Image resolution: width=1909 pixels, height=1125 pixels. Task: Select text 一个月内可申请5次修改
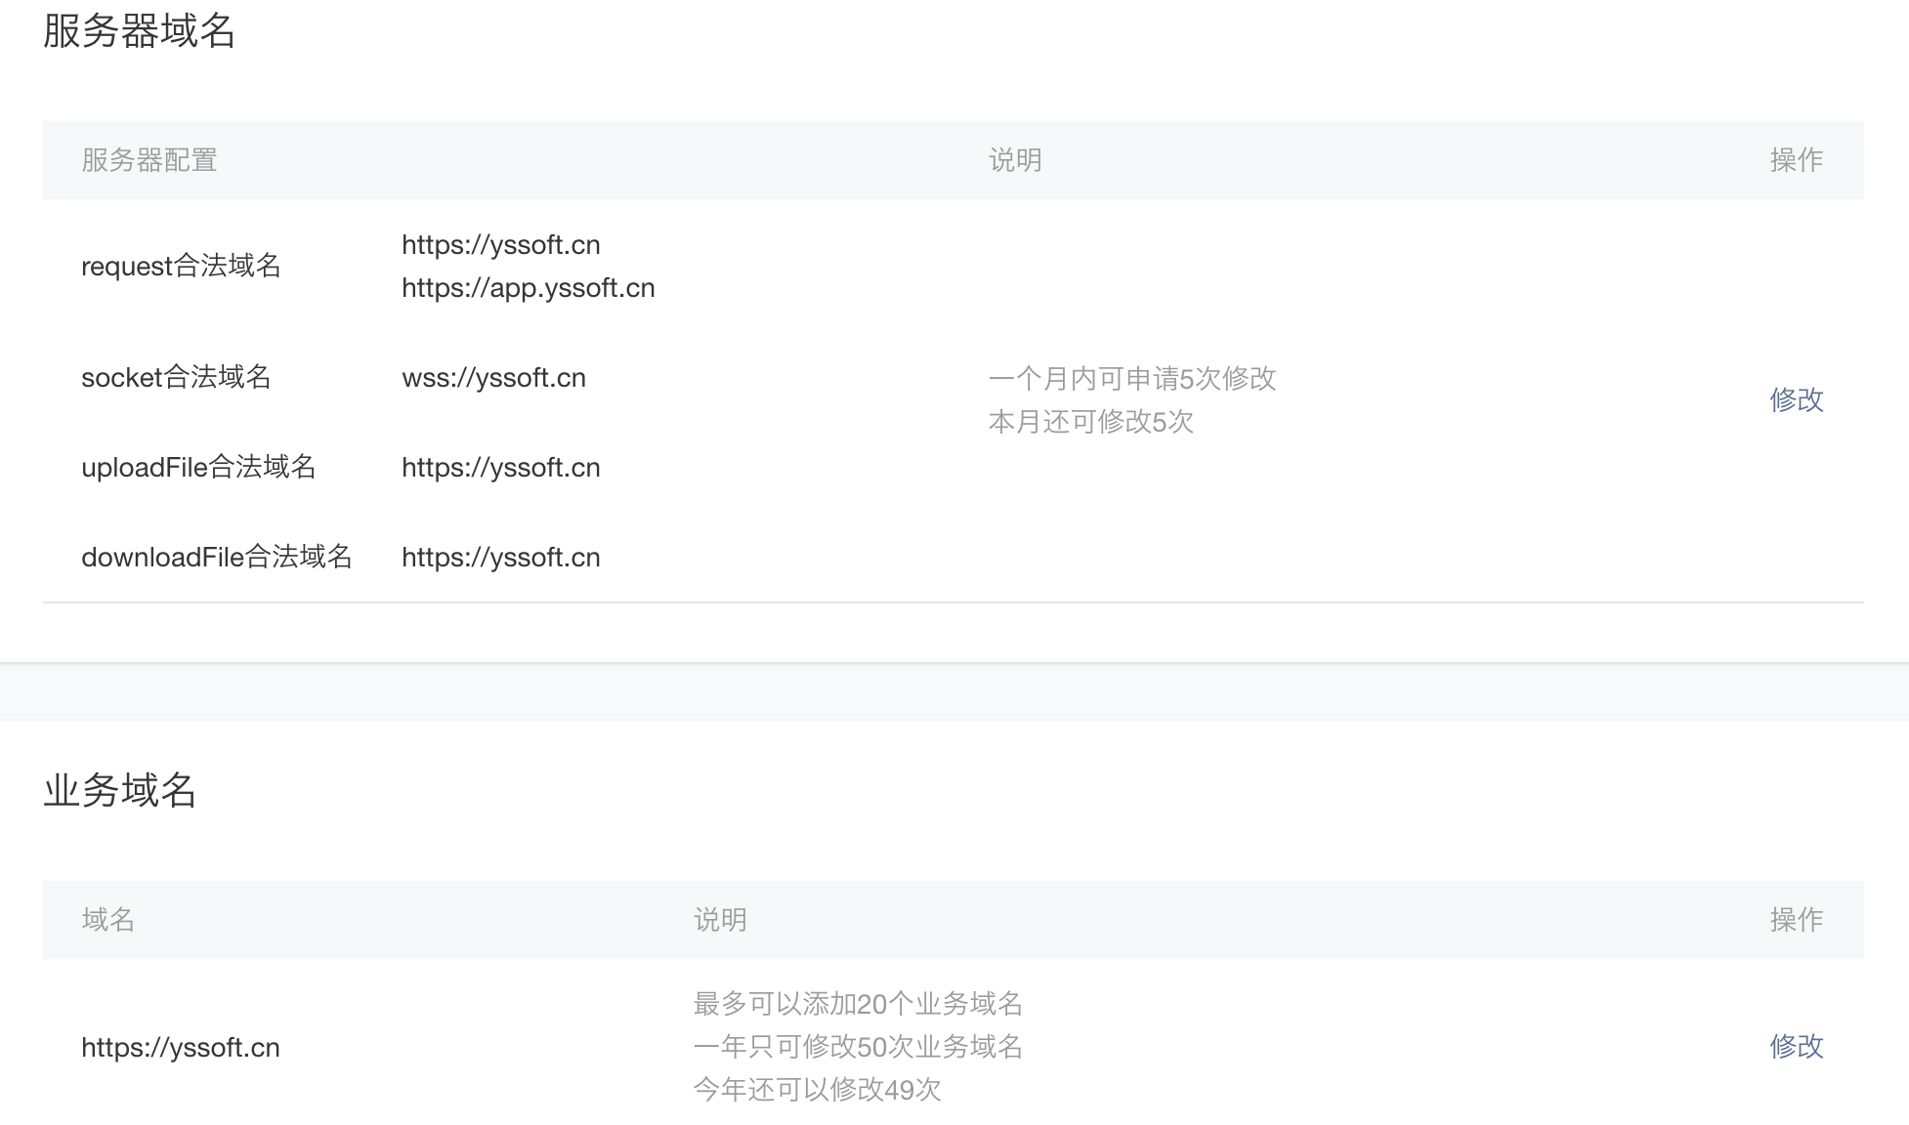(x=1132, y=378)
